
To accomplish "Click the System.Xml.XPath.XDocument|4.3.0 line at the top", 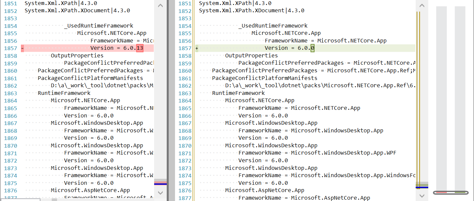I will tap(77, 10).
